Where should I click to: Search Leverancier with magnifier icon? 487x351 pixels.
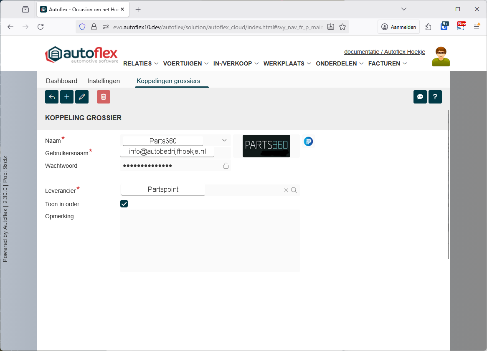pos(294,190)
